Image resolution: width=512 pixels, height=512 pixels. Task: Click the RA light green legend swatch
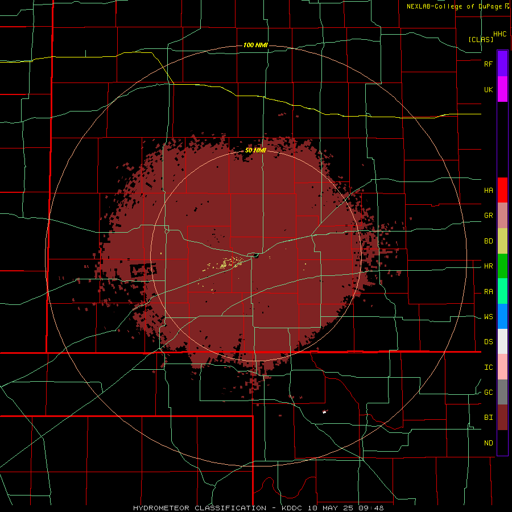point(502,291)
